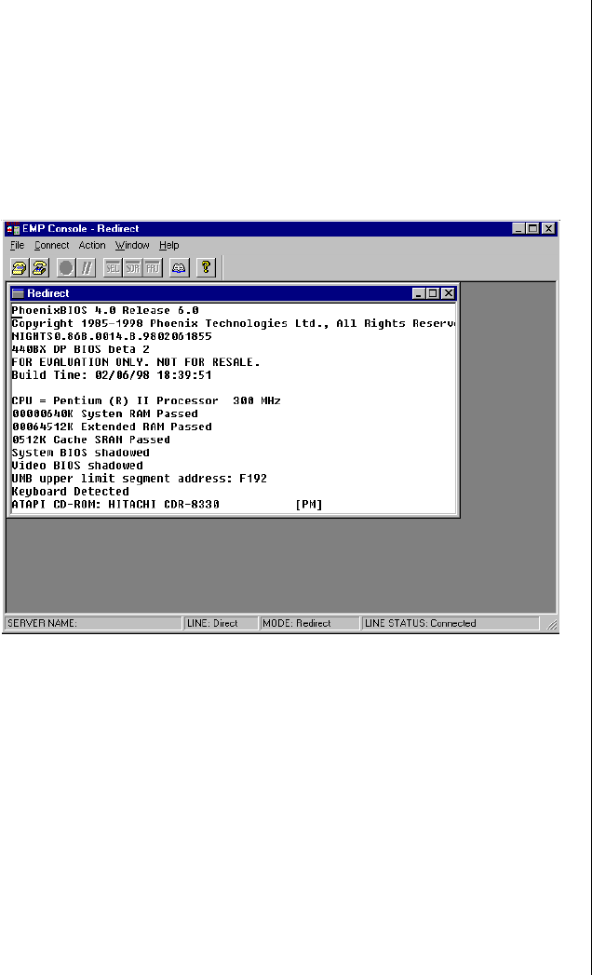Close the Redirect child window
Image resolution: width=592 pixels, height=975 pixels.
pos(448,293)
